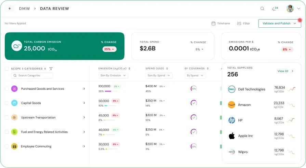Viewport: 306px width, 168px height.
Task: Click Capital Goods coverage checkmark ring
Action: point(194,103)
